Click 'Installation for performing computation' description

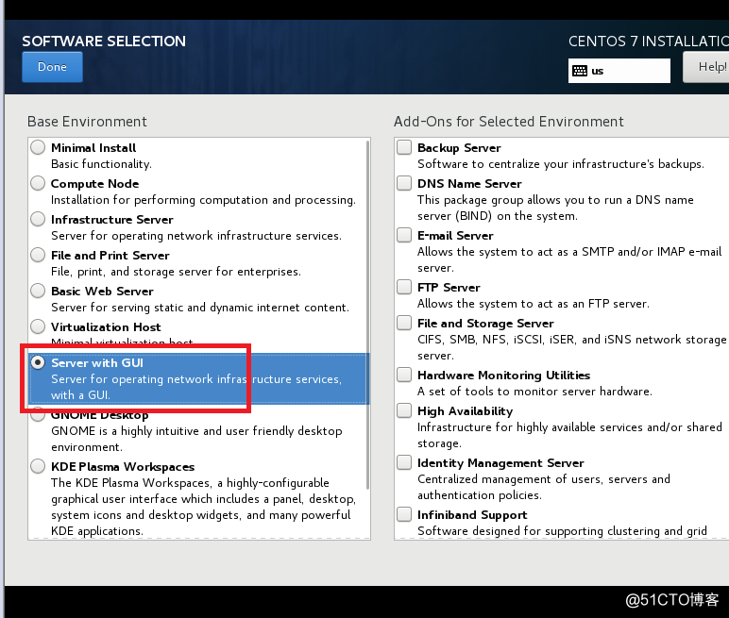coord(203,200)
